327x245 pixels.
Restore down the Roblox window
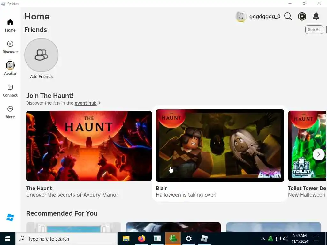click(304, 3)
